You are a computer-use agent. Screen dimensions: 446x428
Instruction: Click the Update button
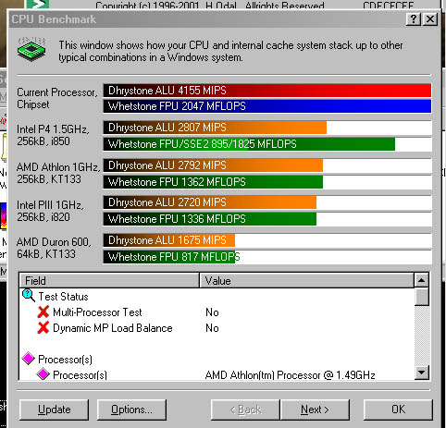[x=54, y=410]
